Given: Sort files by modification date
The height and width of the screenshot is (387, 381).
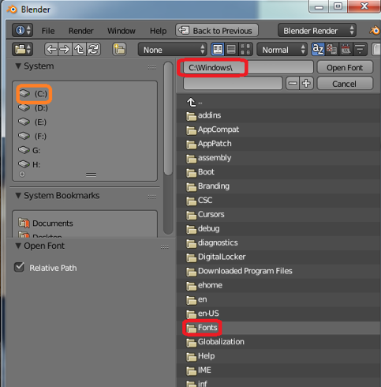Looking at the screenshot, I should click(346, 49).
